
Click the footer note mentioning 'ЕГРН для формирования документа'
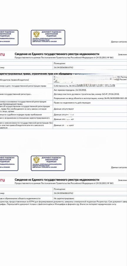(x=63, y=202)
